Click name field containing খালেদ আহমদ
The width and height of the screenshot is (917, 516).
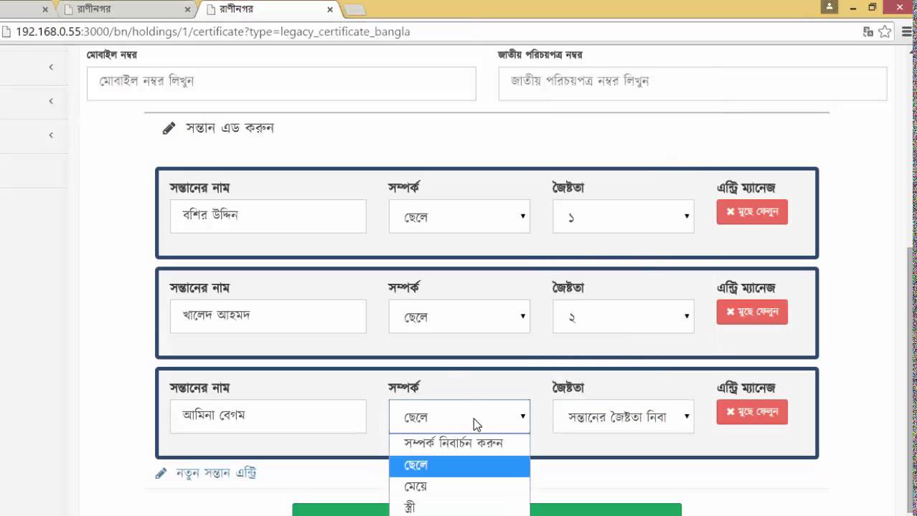coord(268,316)
